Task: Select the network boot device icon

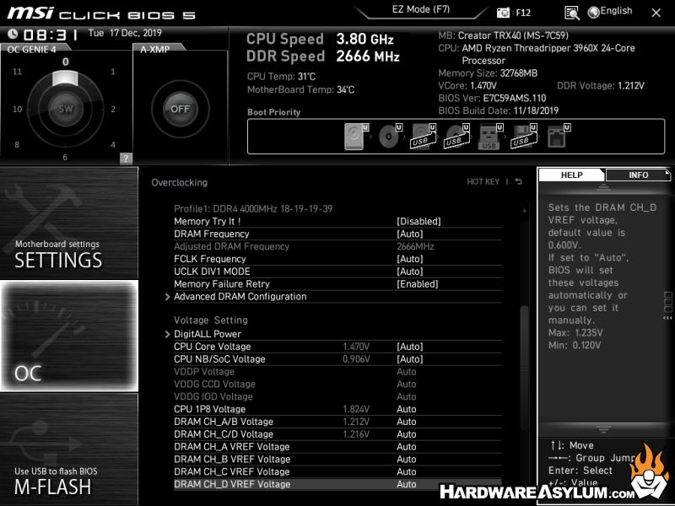Action: [557, 137]
